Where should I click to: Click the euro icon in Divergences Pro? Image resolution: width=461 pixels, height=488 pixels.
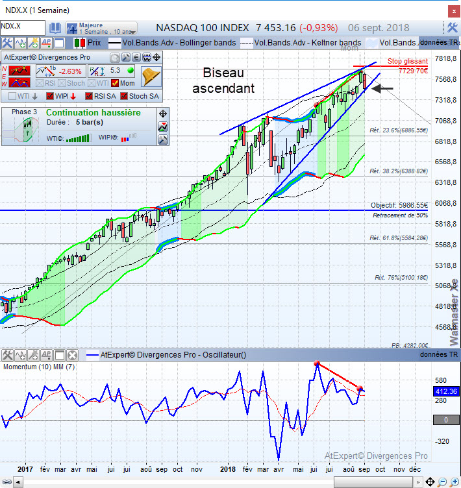pos(136,57)
